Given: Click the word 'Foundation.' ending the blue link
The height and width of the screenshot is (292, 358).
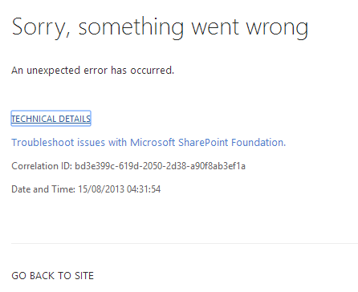Looking at the screenshot, I should [258, 142].
